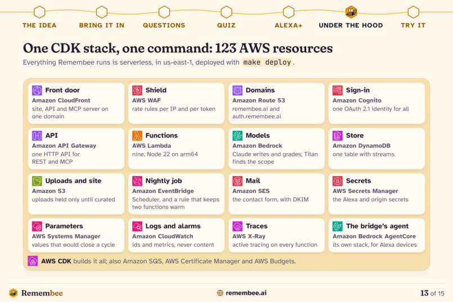
Task: Select the AWS Systems Manager service name
Action: (x=66, y=236)
